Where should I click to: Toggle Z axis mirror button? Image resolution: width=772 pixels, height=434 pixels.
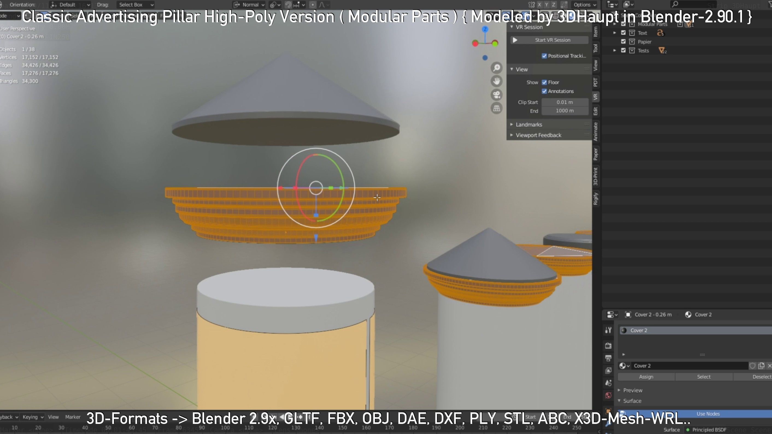(554, 5)
